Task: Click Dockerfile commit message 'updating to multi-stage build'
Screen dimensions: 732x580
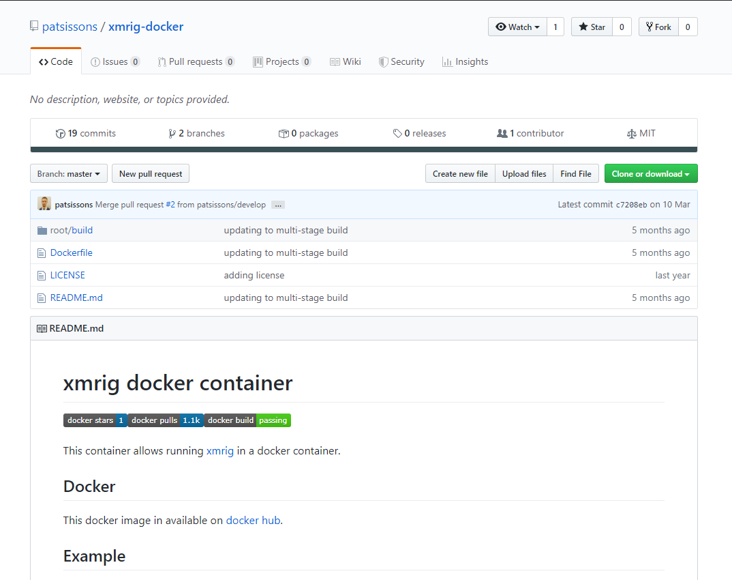Action: (x=286, y=253)
